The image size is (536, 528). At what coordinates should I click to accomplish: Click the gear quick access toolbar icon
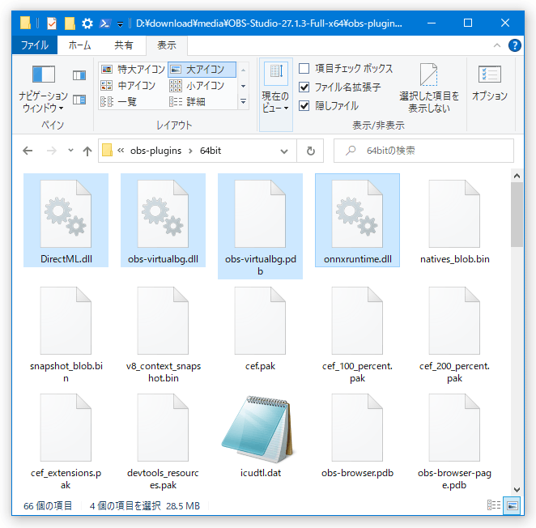tap(87, 23)
